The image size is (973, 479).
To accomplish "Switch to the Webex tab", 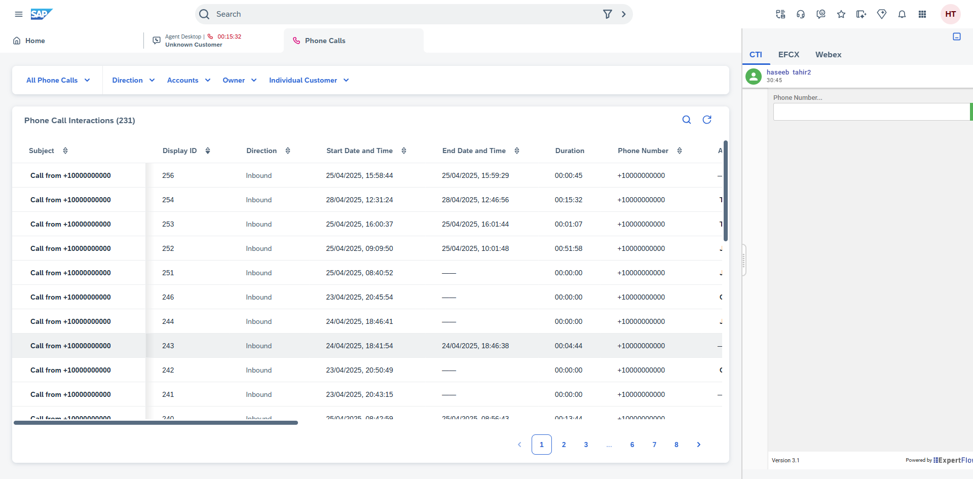I will [828, 55].
